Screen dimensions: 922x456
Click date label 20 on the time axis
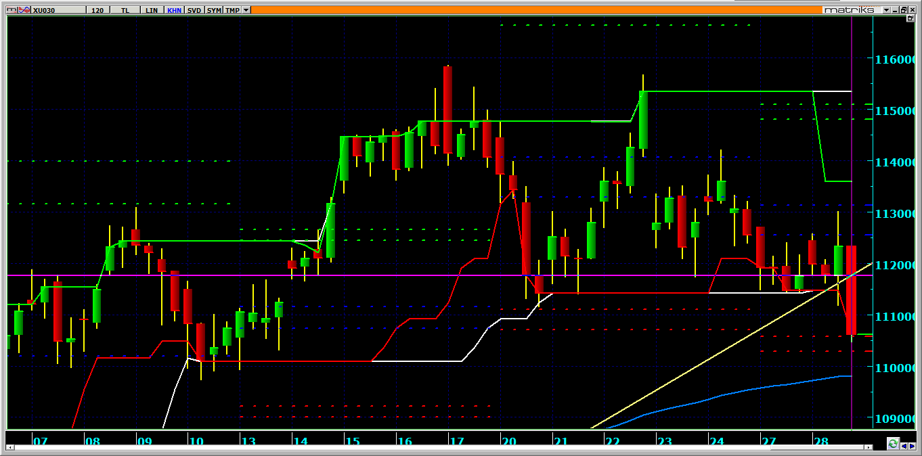(508, 442)
